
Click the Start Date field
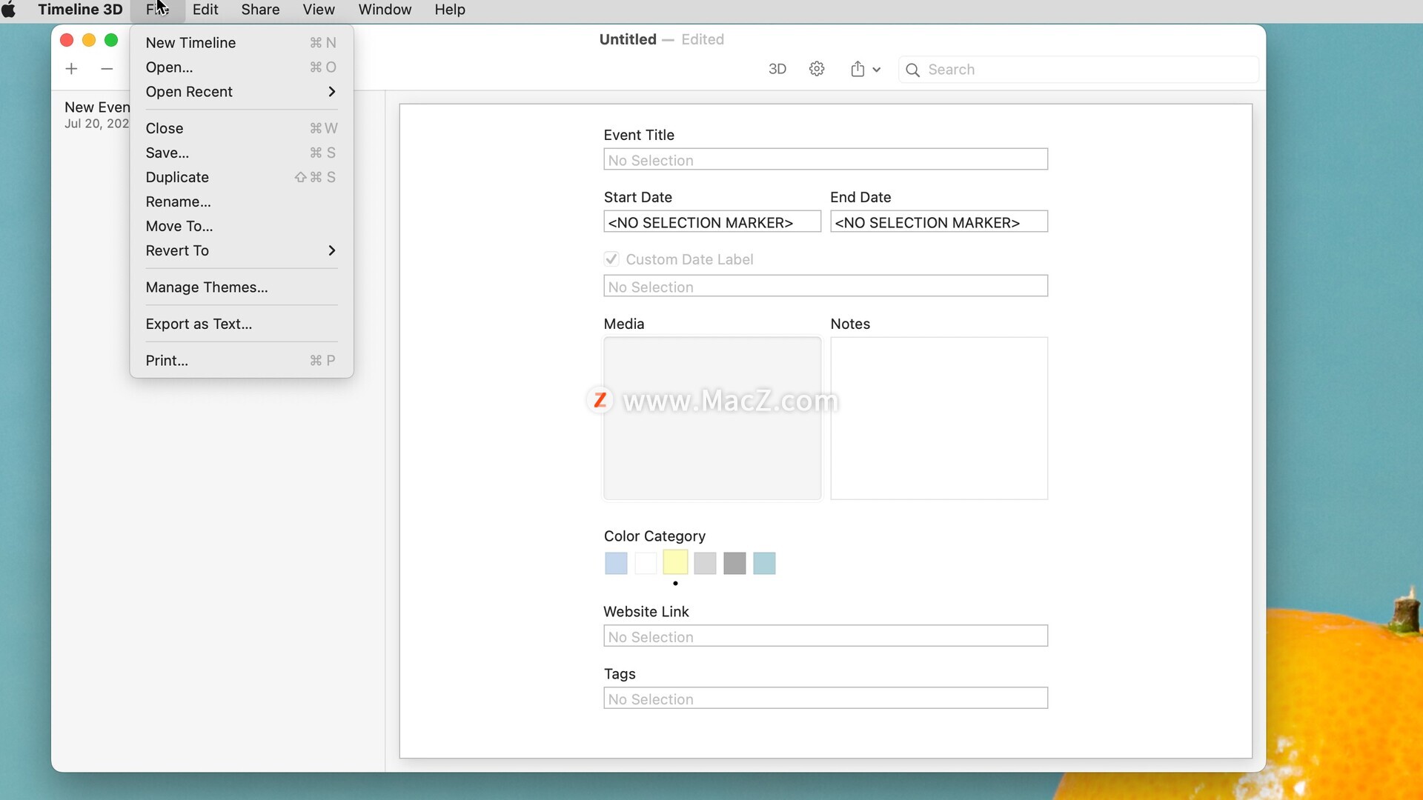coord(712,222)
